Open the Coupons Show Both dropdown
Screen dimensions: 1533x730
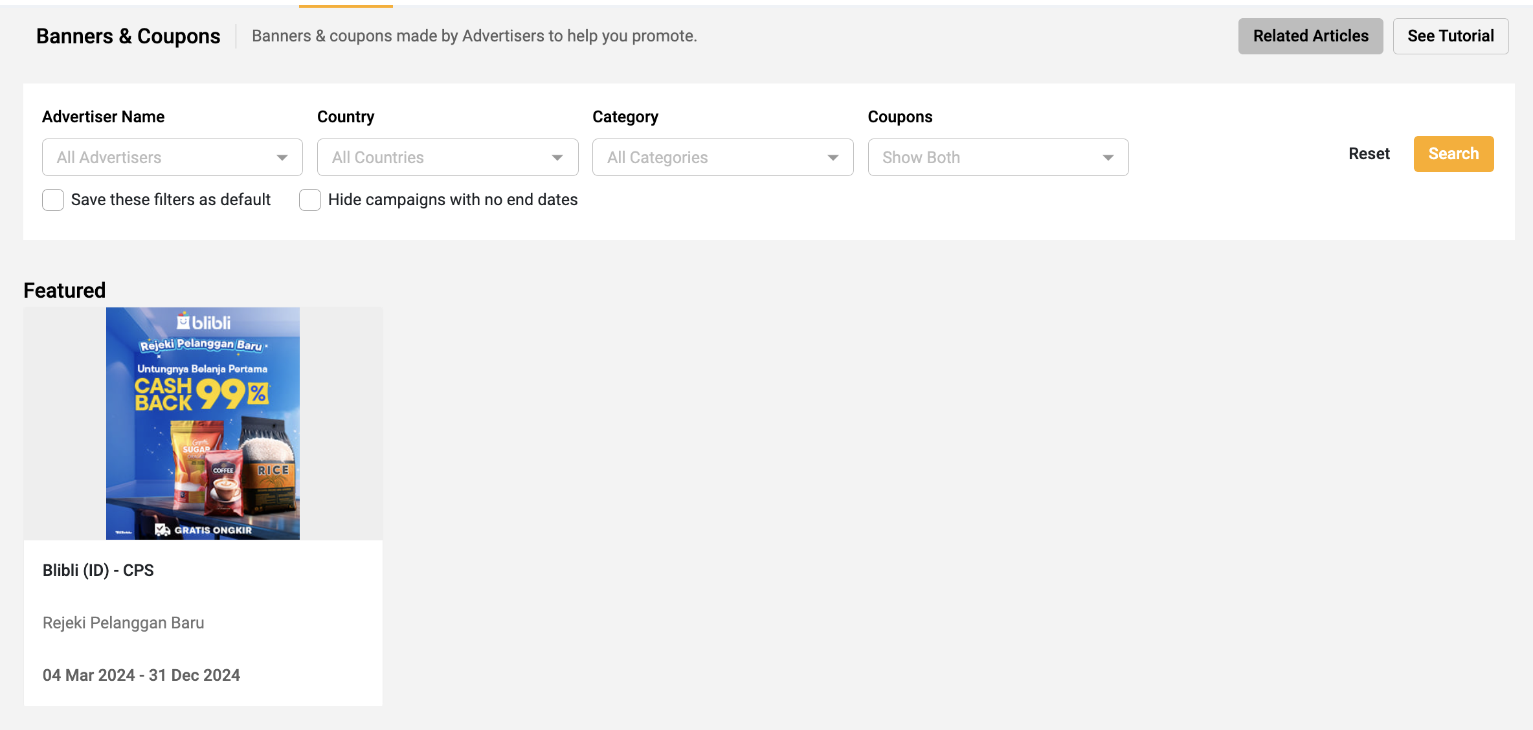coord(998,157)
